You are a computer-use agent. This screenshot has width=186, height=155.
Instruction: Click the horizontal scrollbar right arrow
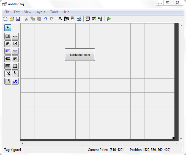(x=176, y=143)
